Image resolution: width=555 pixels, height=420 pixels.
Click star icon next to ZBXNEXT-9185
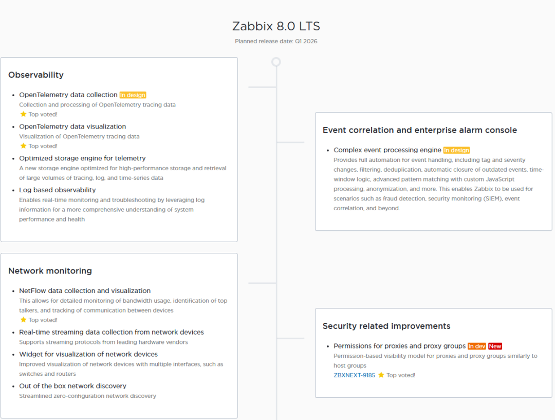(381, 375)
